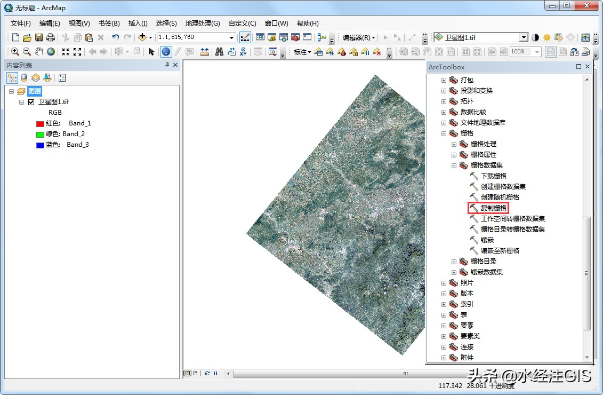Open the 编辑器(R) menu
The image size is (603, 395).
click(x=358, y=37)
